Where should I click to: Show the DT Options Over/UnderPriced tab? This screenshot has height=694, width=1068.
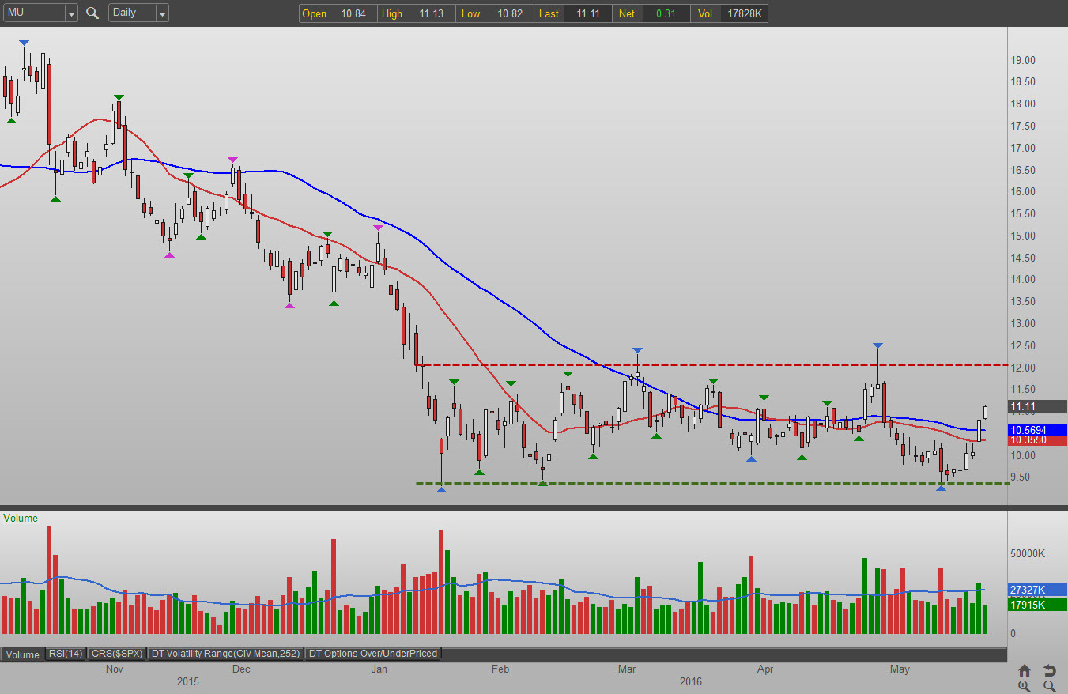372,654
